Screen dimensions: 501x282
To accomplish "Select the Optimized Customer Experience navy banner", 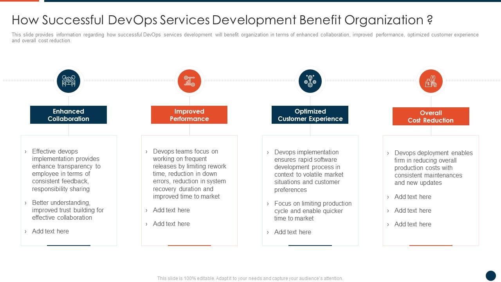I will pos(310,115).
